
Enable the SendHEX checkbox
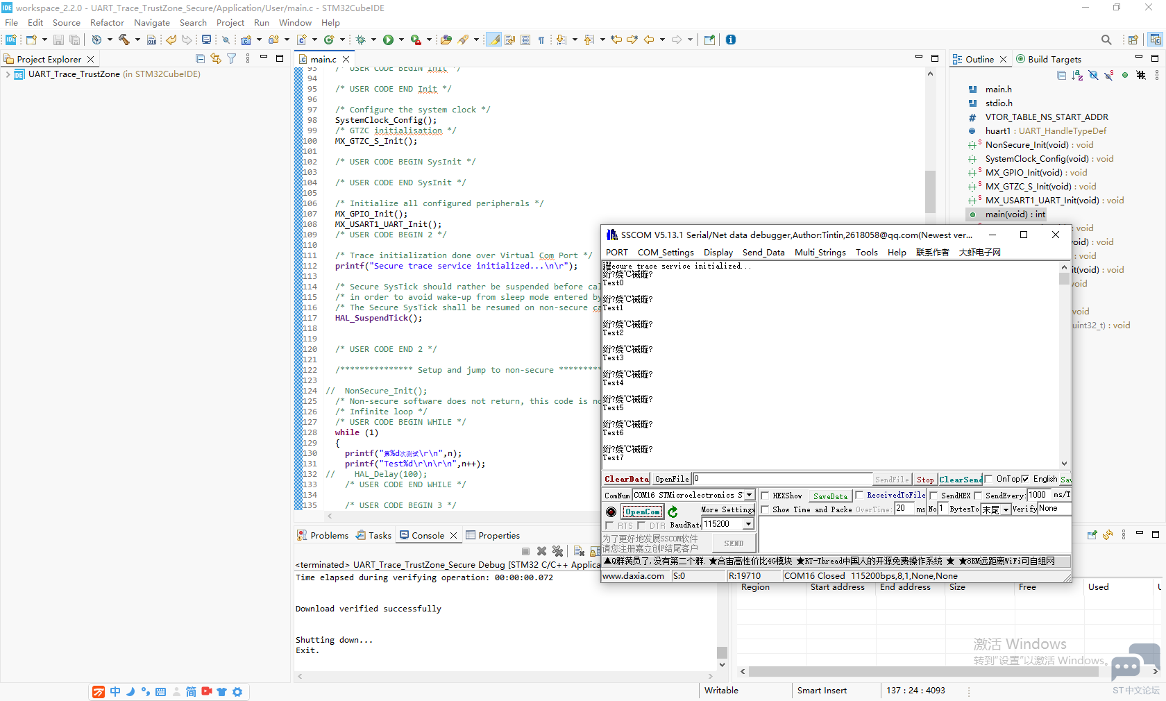pos(933,496)
